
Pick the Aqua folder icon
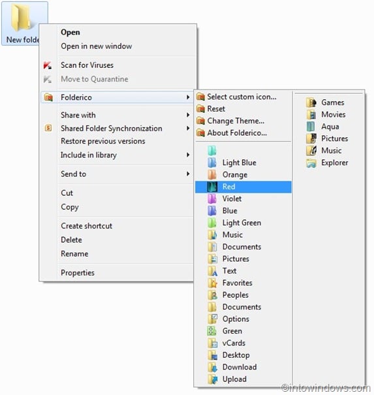311,127
